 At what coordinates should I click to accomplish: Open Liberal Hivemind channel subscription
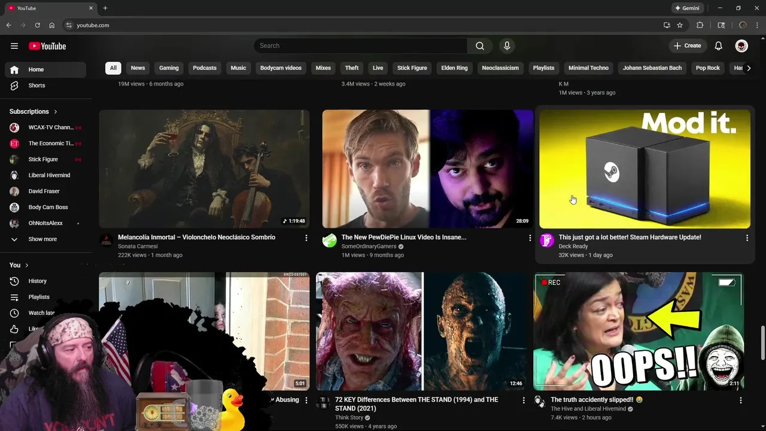tap(45, 175)
